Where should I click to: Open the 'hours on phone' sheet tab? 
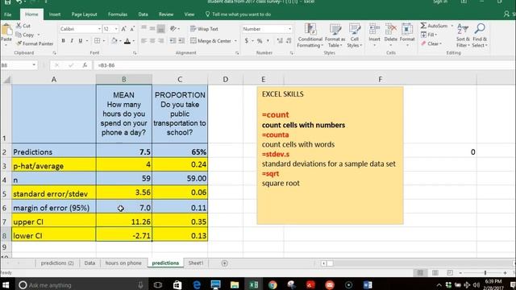[123, 263]
